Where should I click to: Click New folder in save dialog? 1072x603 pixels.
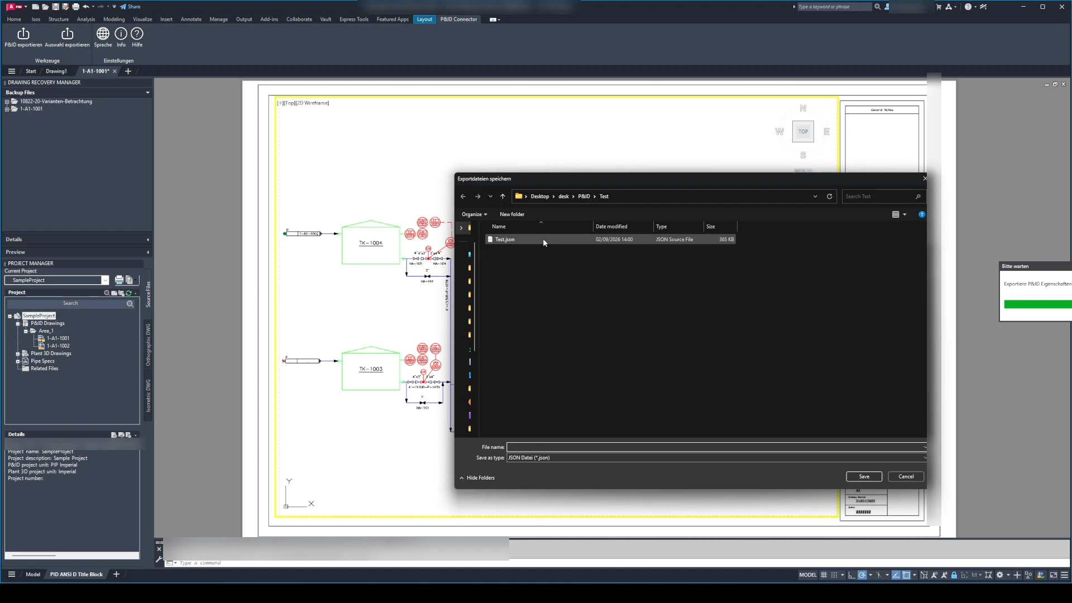point(512,214)
